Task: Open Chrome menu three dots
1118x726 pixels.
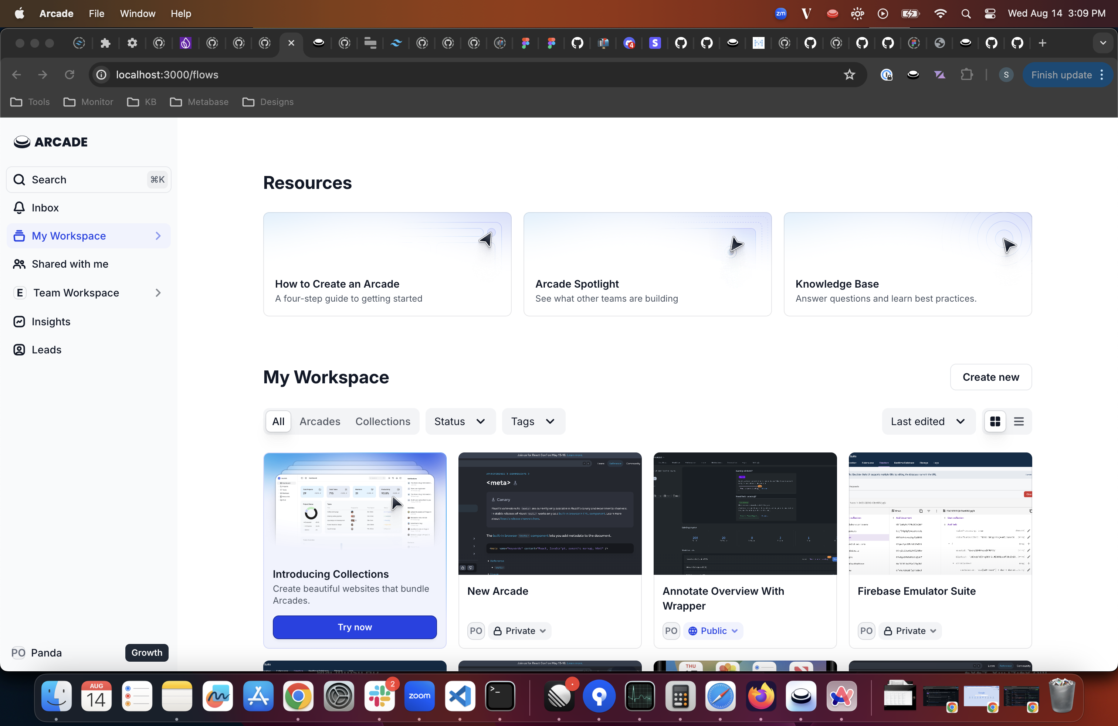Action: click(x=1102, y=75)
